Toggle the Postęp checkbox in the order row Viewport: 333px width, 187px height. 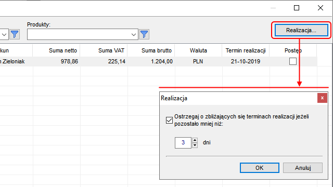point(293,61)
